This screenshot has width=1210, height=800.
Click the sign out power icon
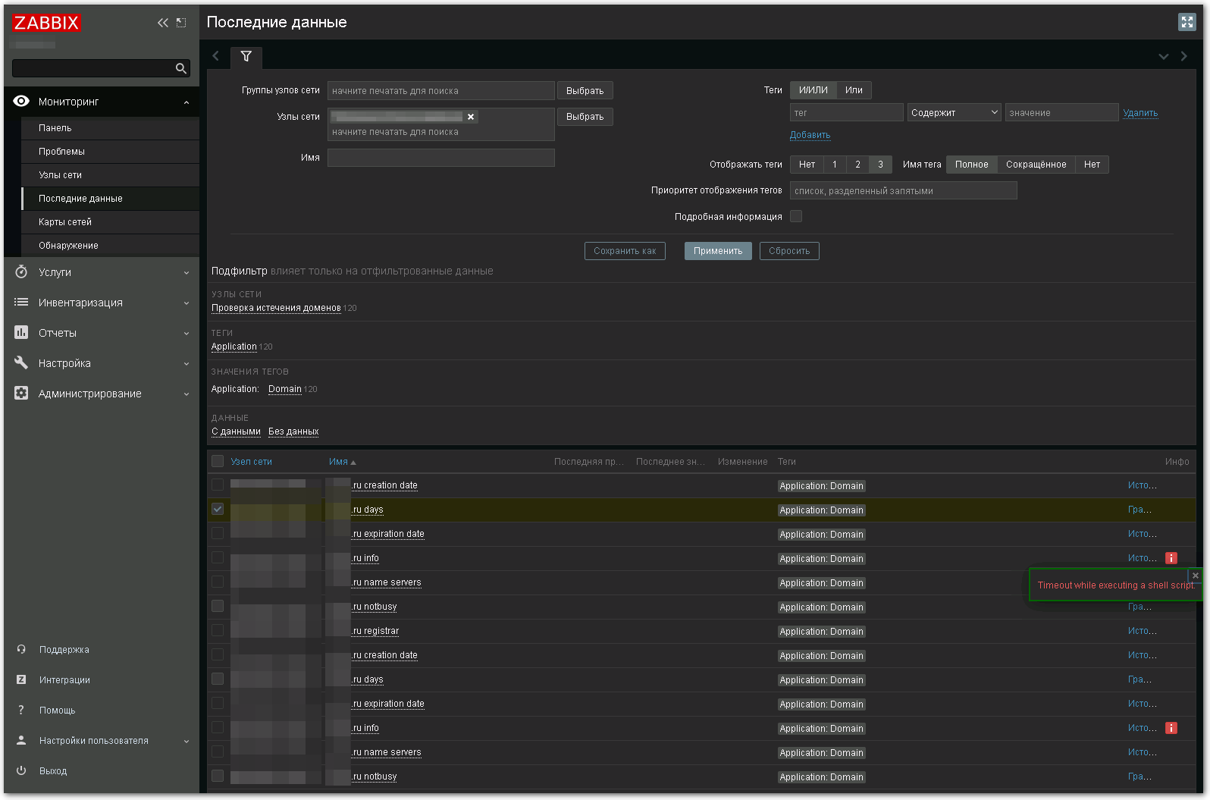[21, 770]
